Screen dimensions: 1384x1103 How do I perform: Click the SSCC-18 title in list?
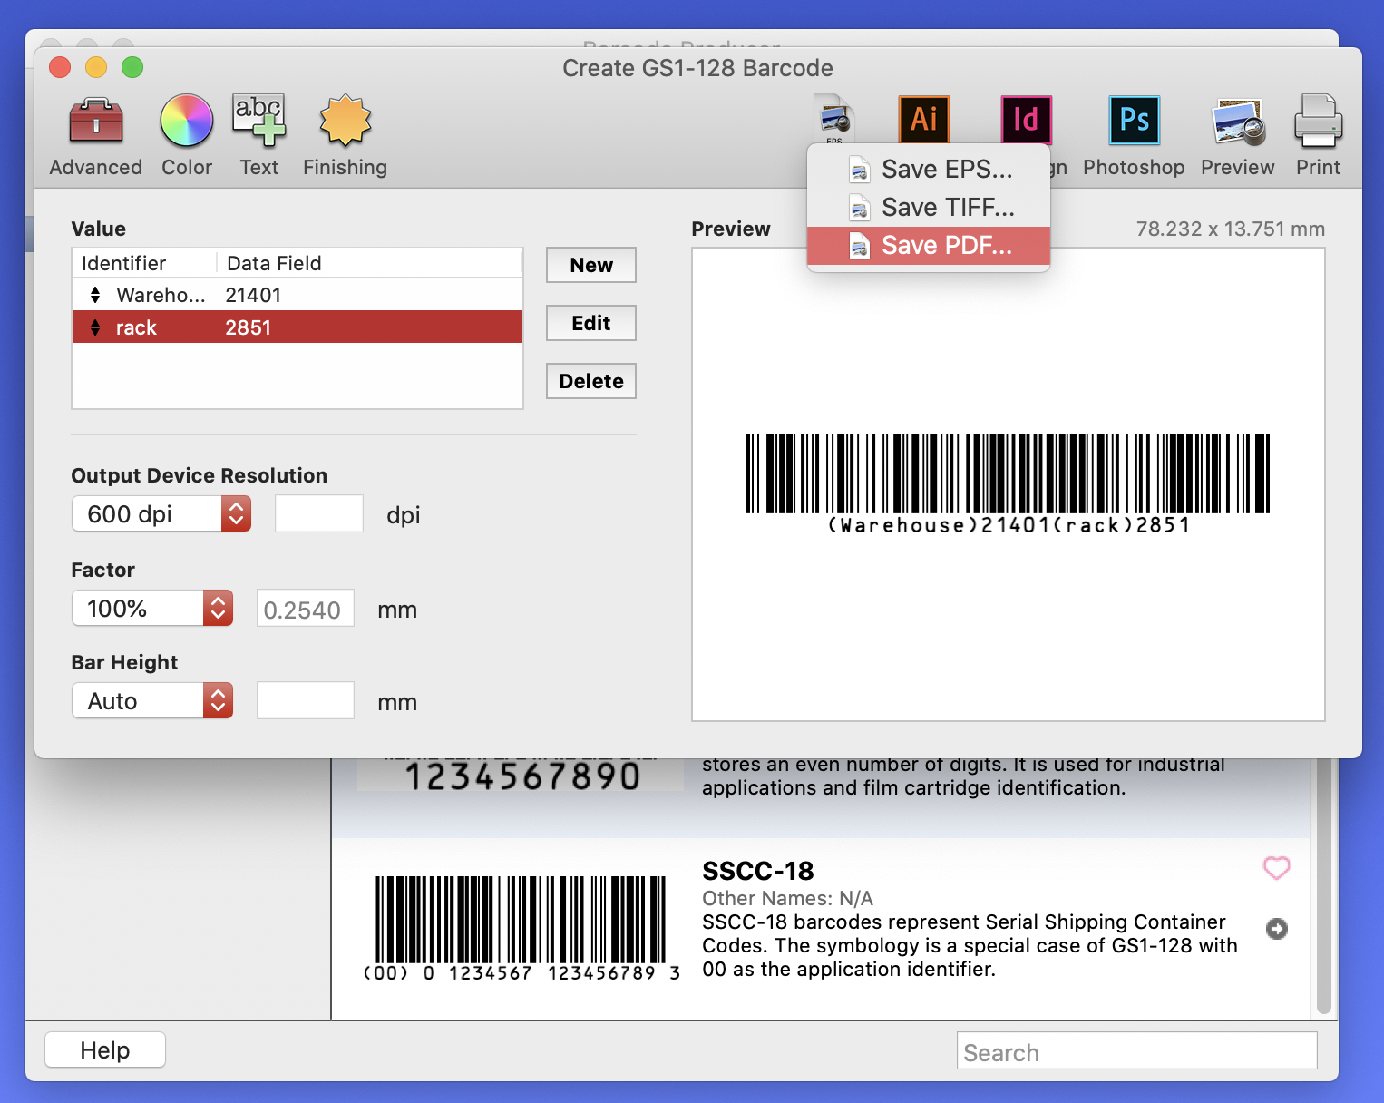[758, 871]
